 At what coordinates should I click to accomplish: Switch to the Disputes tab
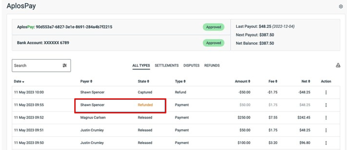tap(191, 65)
